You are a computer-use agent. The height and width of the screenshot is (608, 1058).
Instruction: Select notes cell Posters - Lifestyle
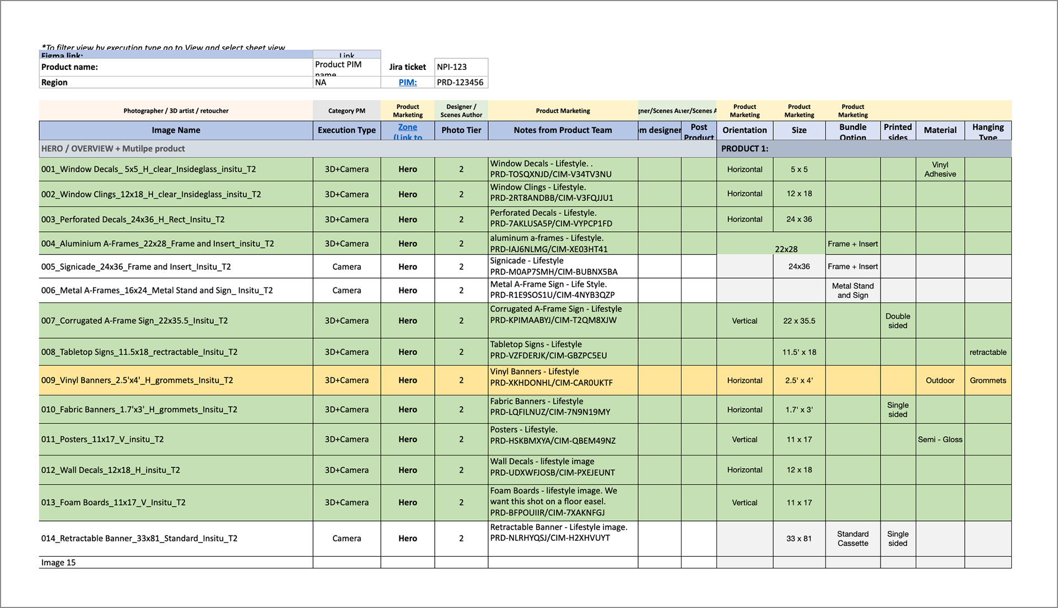tap(563, 439)
